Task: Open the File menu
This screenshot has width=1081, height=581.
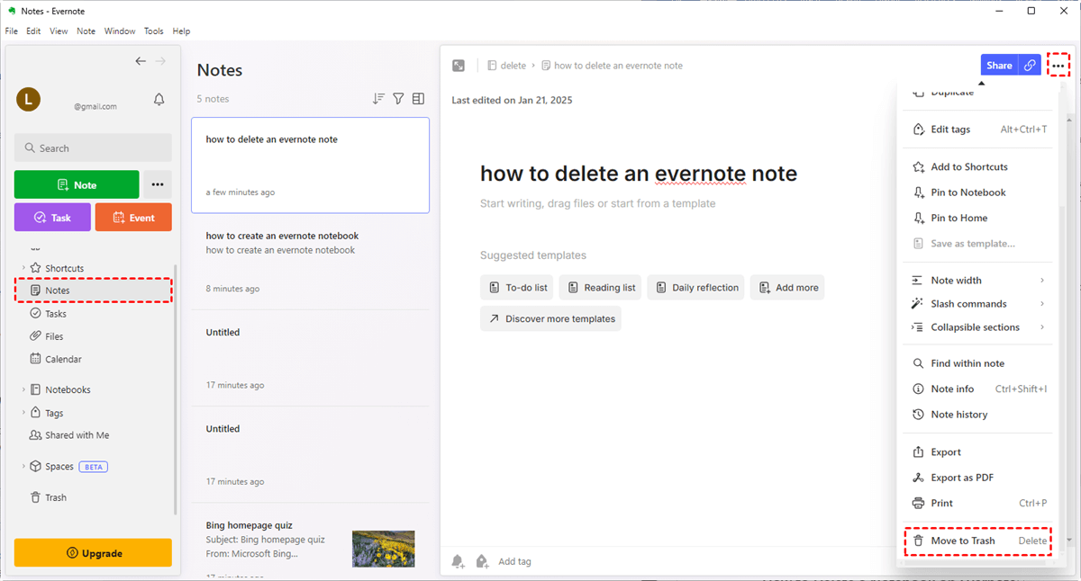Action: pyautogui.click(x=12, y=31)
